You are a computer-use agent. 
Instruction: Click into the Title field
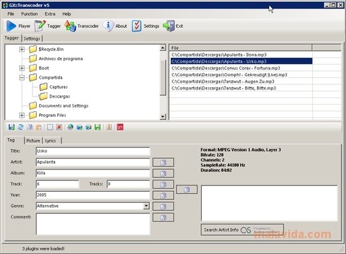(93, 151)
